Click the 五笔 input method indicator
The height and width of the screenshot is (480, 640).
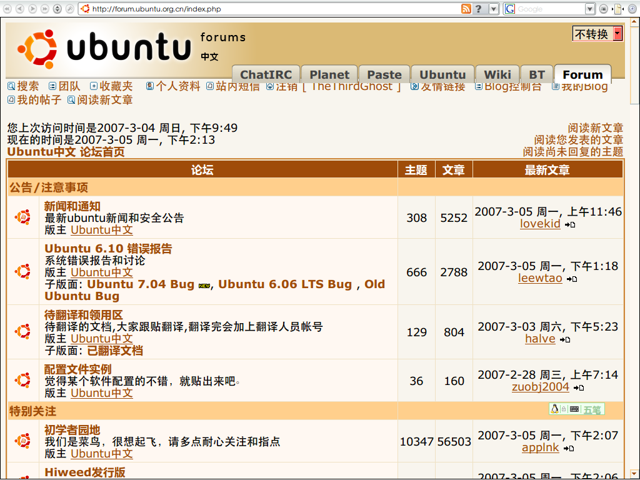(x=592, y=409)
